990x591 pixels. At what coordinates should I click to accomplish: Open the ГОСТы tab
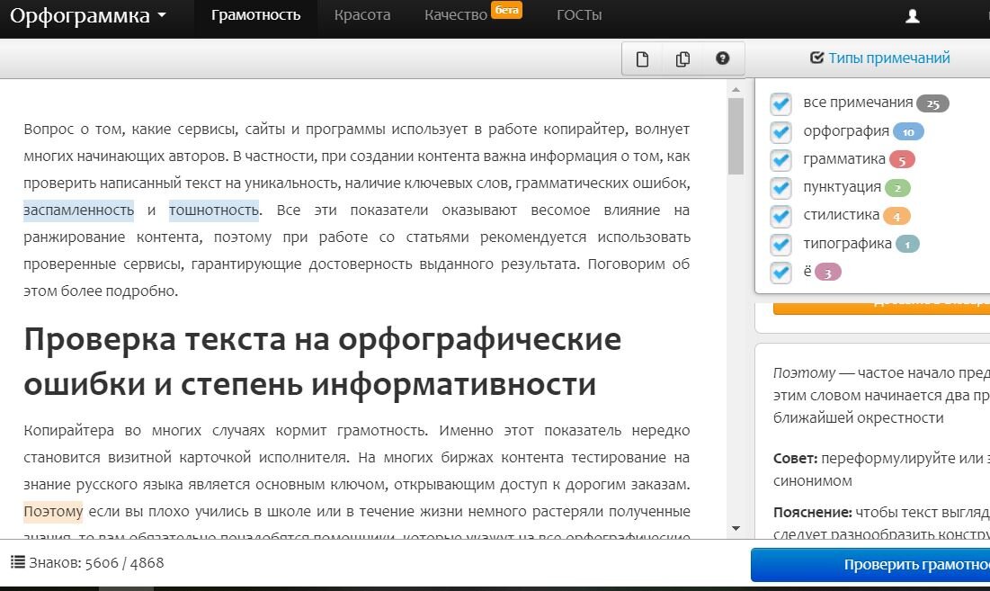point(579,15)
